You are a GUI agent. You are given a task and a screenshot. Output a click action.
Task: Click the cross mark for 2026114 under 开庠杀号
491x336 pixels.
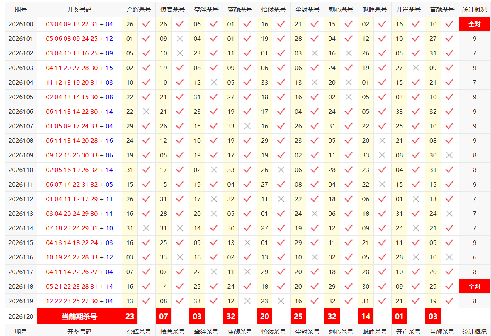(x=416, y=228)
